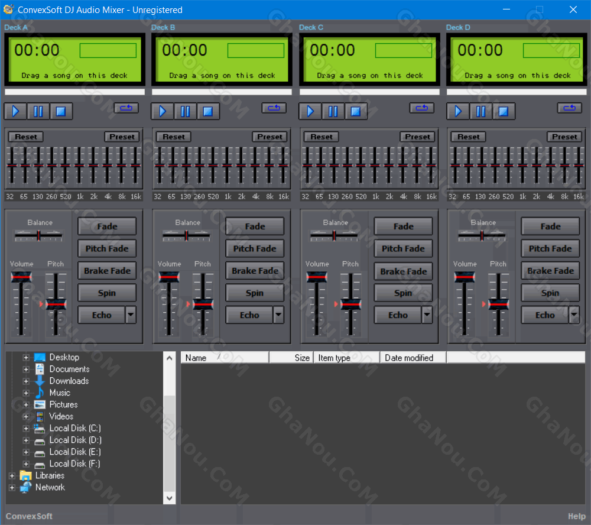591x525 pixels.
Task: Sort files by Date modified column header
Action: (413, 358)
